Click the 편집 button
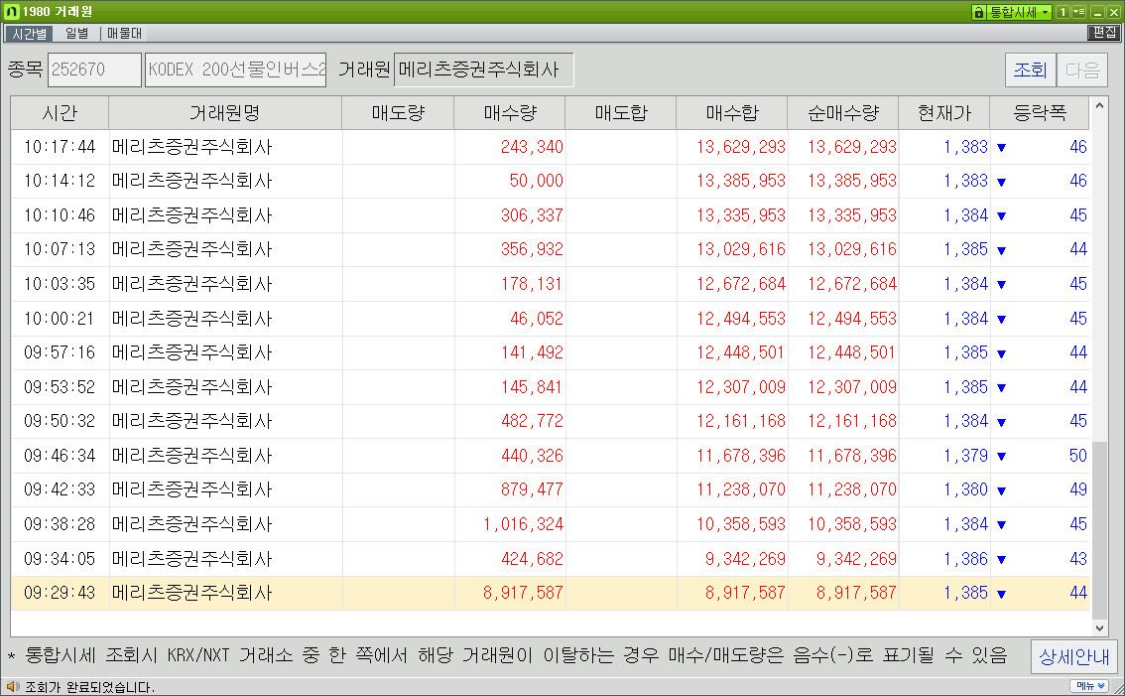Image resolution: width=1125 pixels, height=696 pixels. pos(1104,33)
